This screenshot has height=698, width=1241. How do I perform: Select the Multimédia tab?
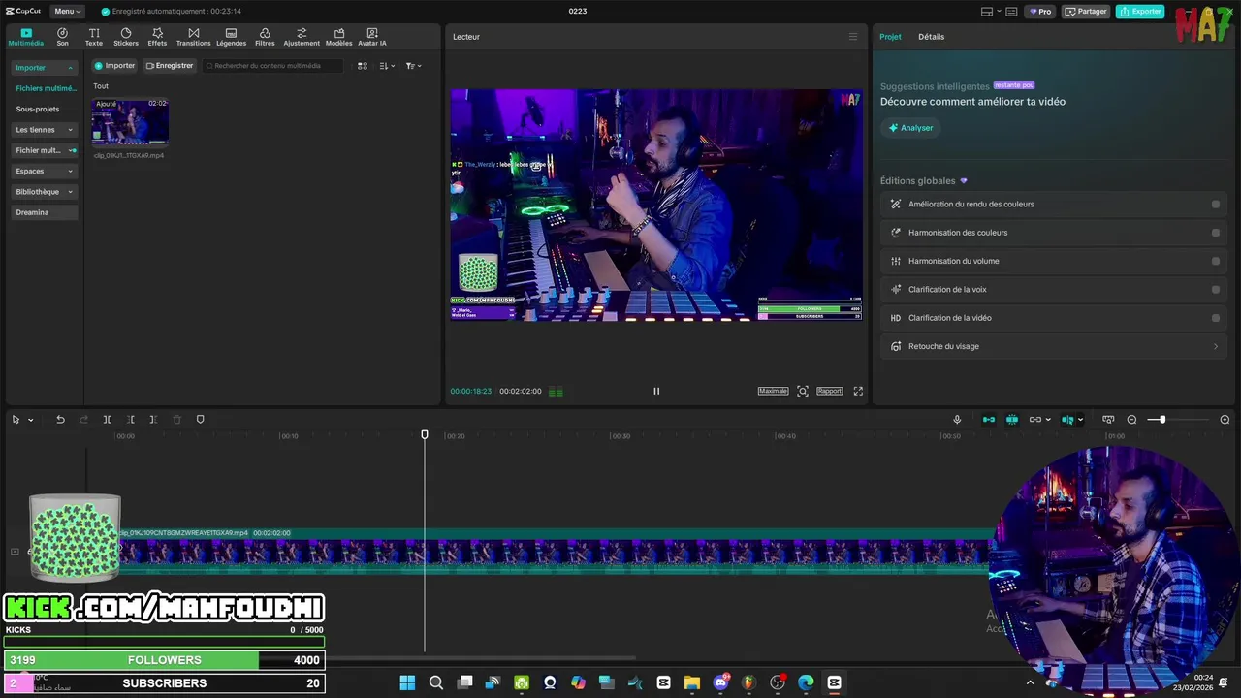tap(26, 37)
